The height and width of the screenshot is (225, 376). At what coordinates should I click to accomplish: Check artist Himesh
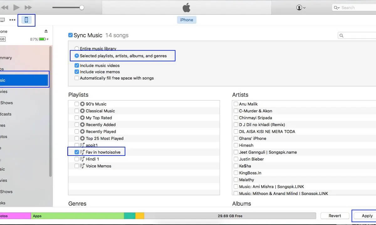(x=236, y=145)
